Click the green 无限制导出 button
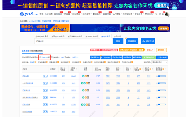Image resolution: width=192 pixels, height=117 pixels. point(149,57)
